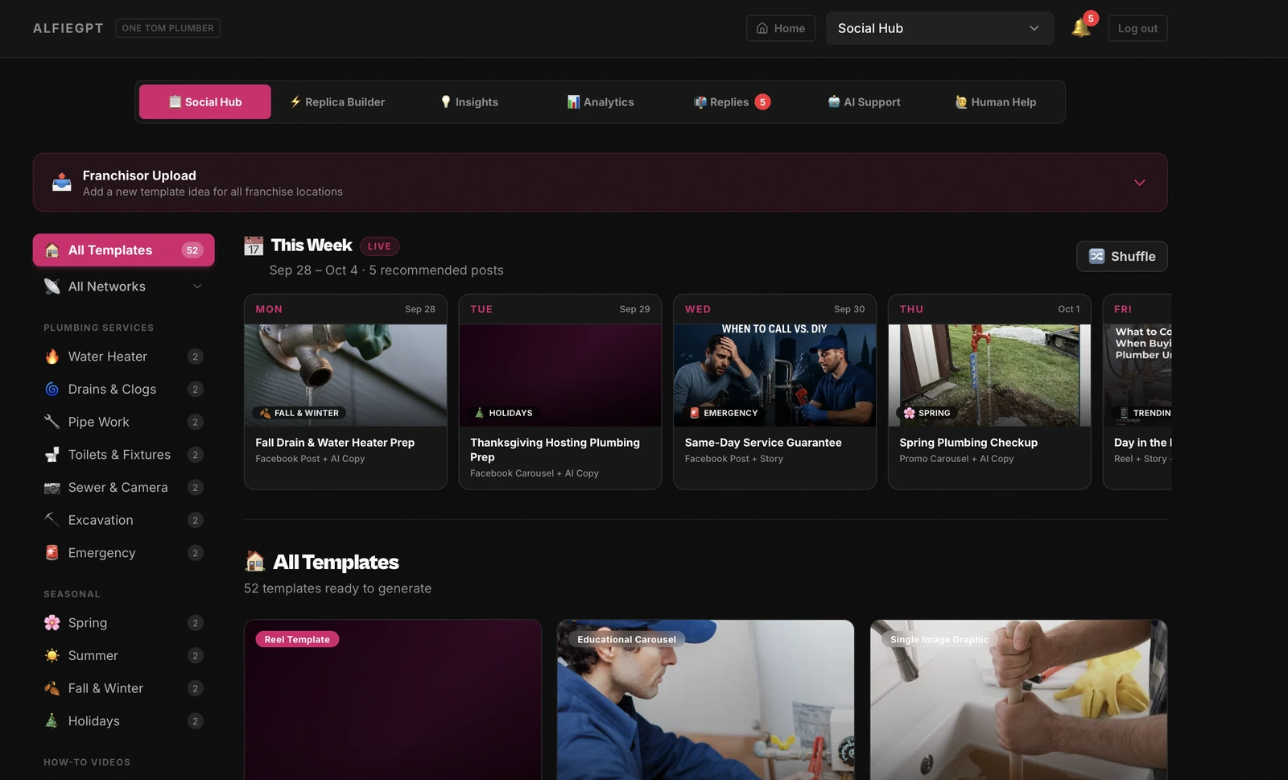The height and width of the screenshot is (780, 1288).
Task: Click the LIVE status badge
Action: point(379,246)
